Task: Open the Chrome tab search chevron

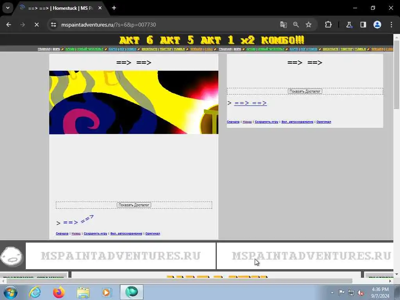Action: 8,8
